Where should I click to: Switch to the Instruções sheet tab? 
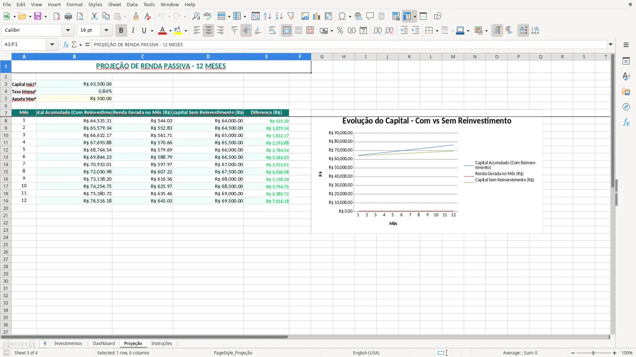pyautogui.click(x=162, y=343)
